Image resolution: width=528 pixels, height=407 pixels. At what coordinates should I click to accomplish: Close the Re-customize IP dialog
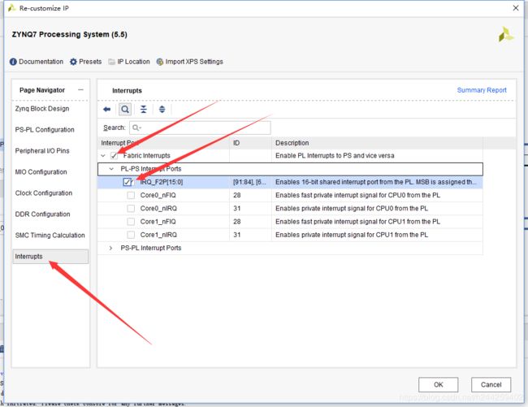(516, 8)
